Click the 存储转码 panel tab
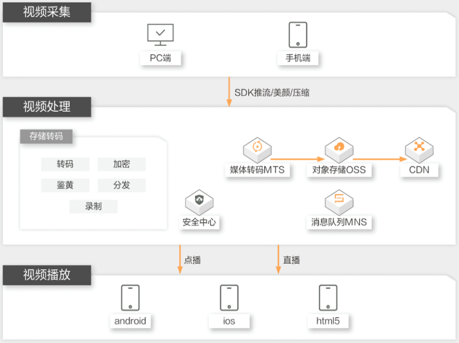The width and height of the screenshot is (459, 343). (x=46, y=136)
